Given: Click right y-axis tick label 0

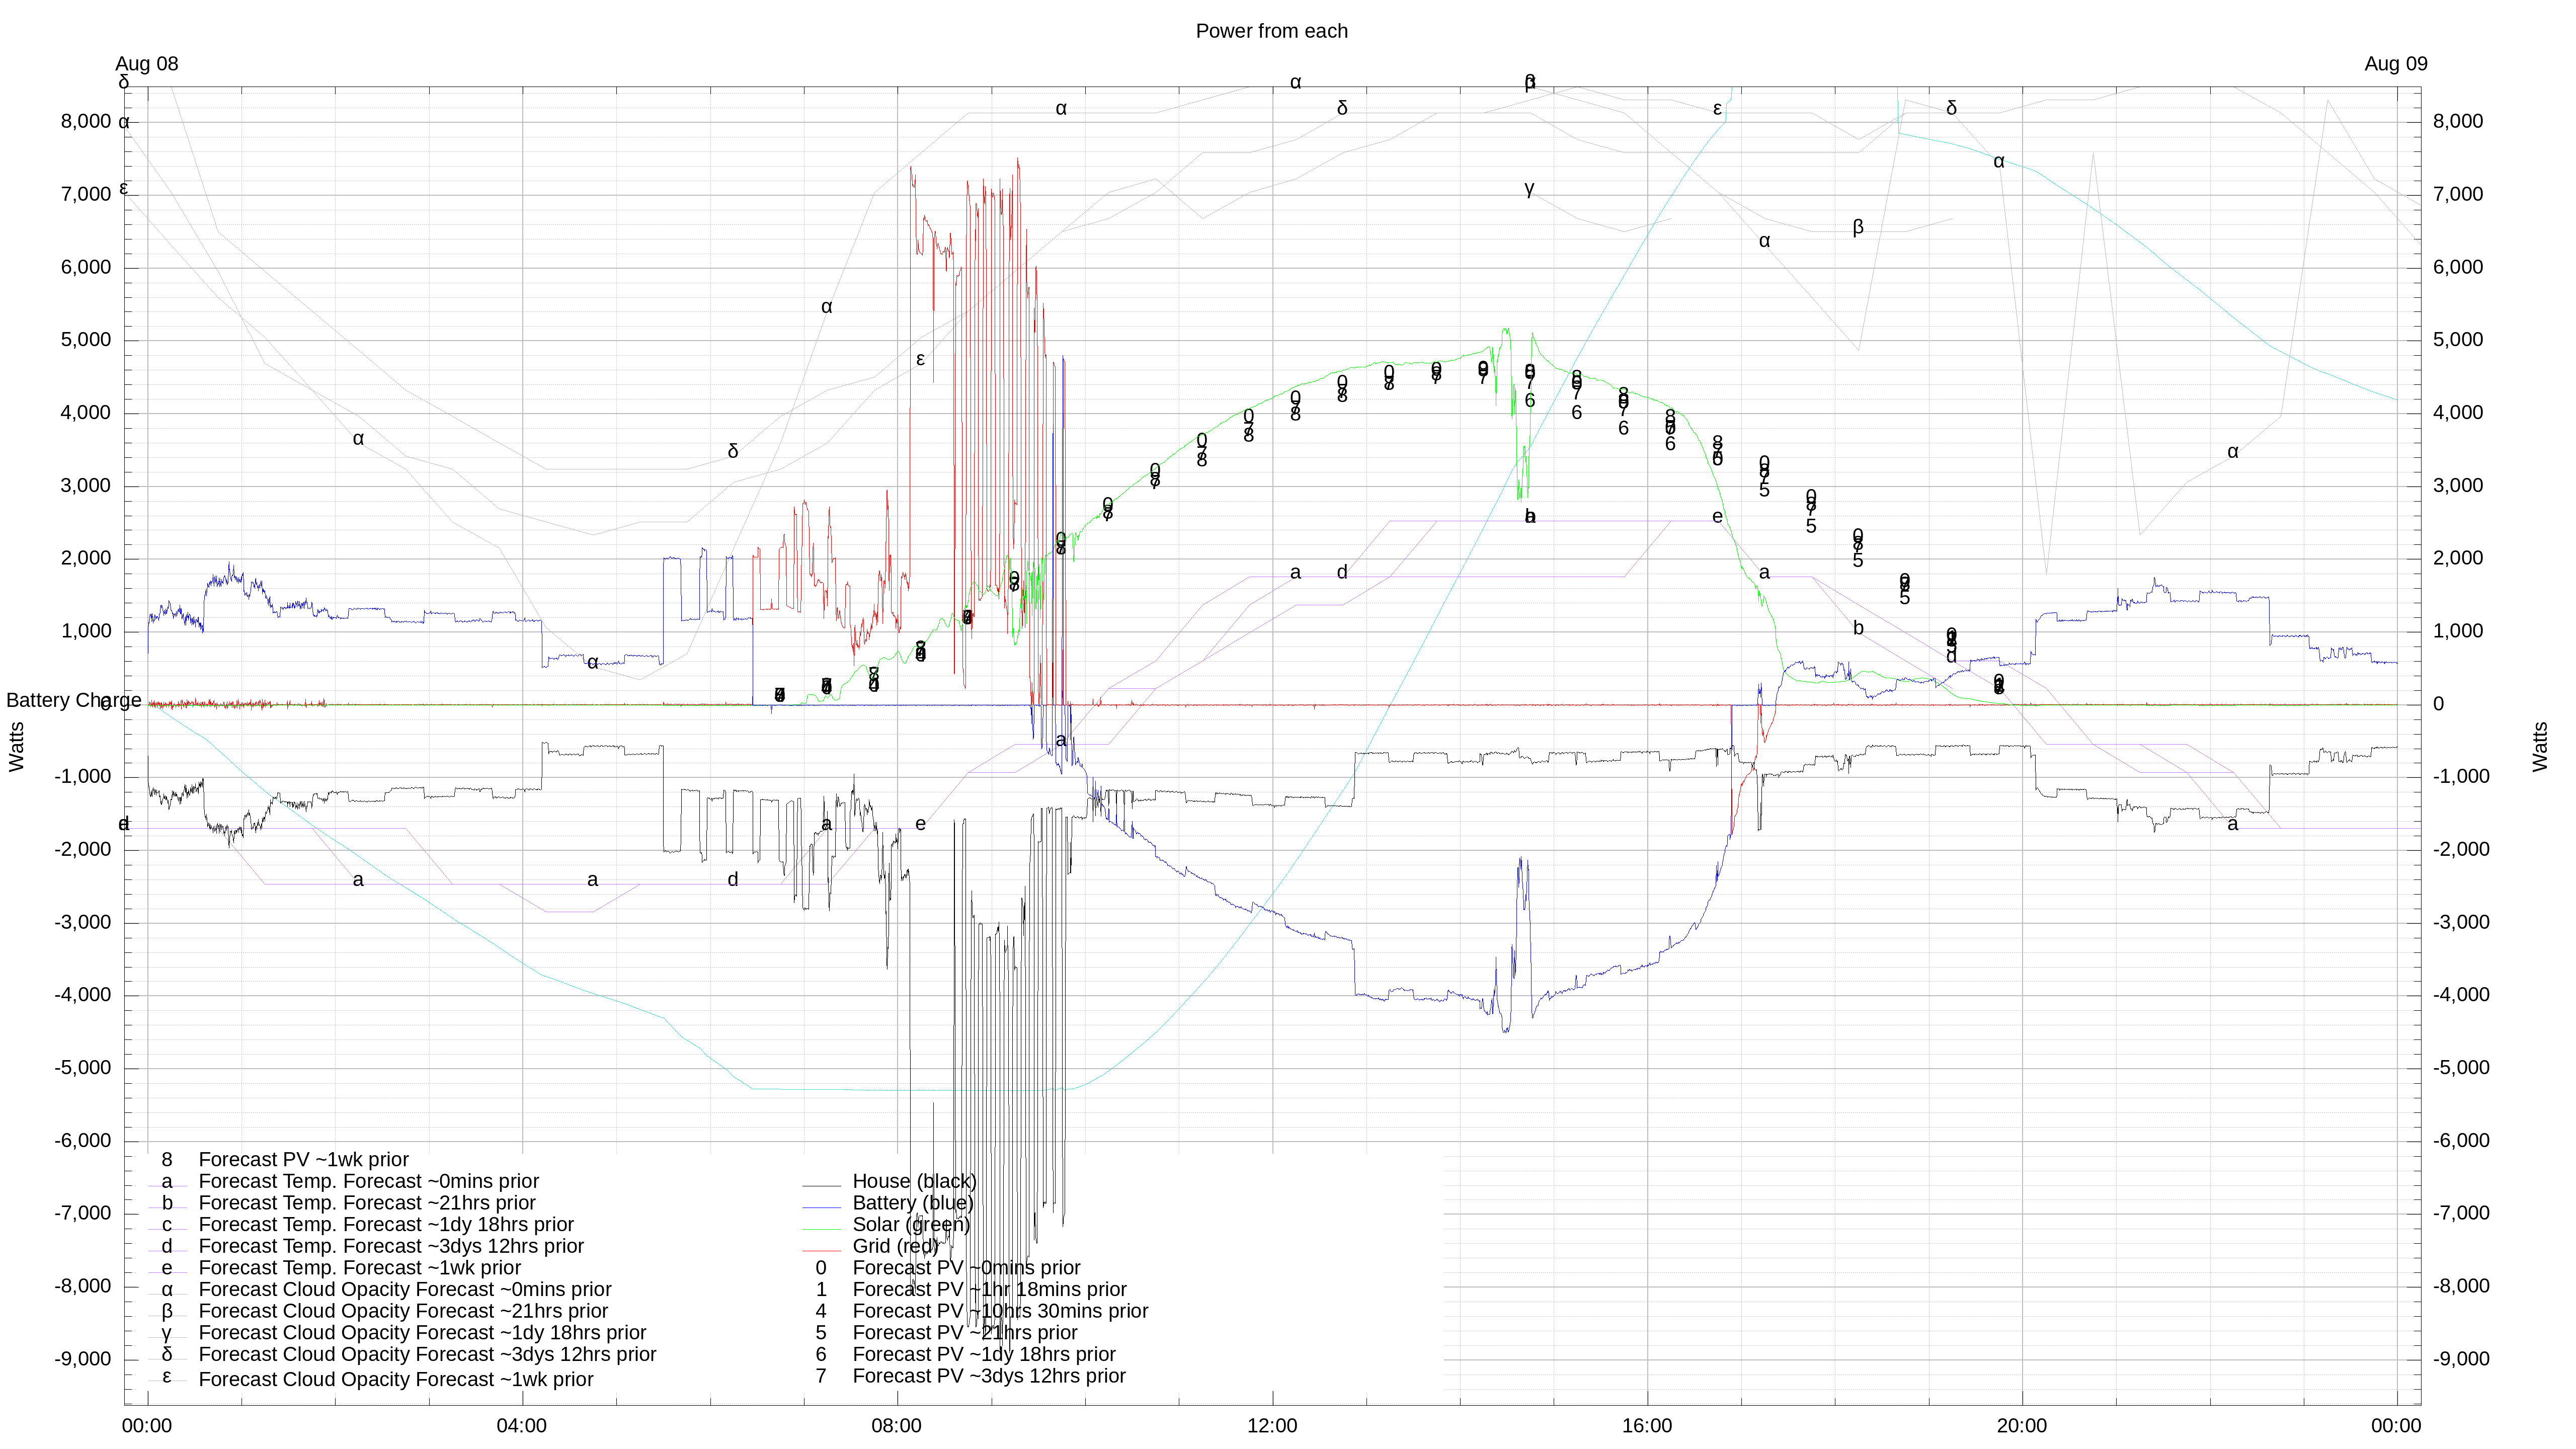Looking at the screenshot, I should point(2438,704).
